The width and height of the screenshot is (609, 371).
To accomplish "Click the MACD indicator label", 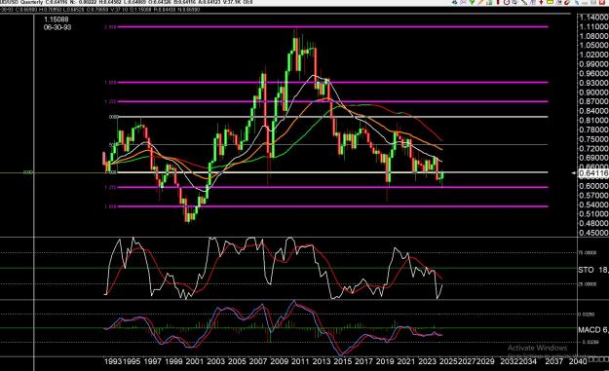I will click(590, 330).
